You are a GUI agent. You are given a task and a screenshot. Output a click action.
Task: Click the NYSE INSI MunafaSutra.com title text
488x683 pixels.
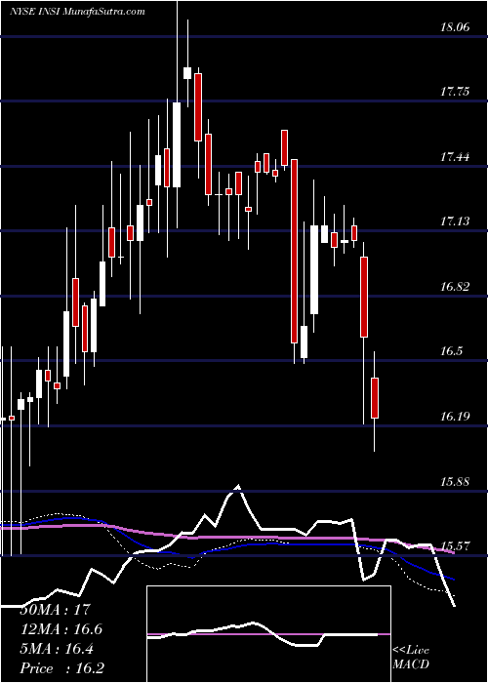coord(77,12)
